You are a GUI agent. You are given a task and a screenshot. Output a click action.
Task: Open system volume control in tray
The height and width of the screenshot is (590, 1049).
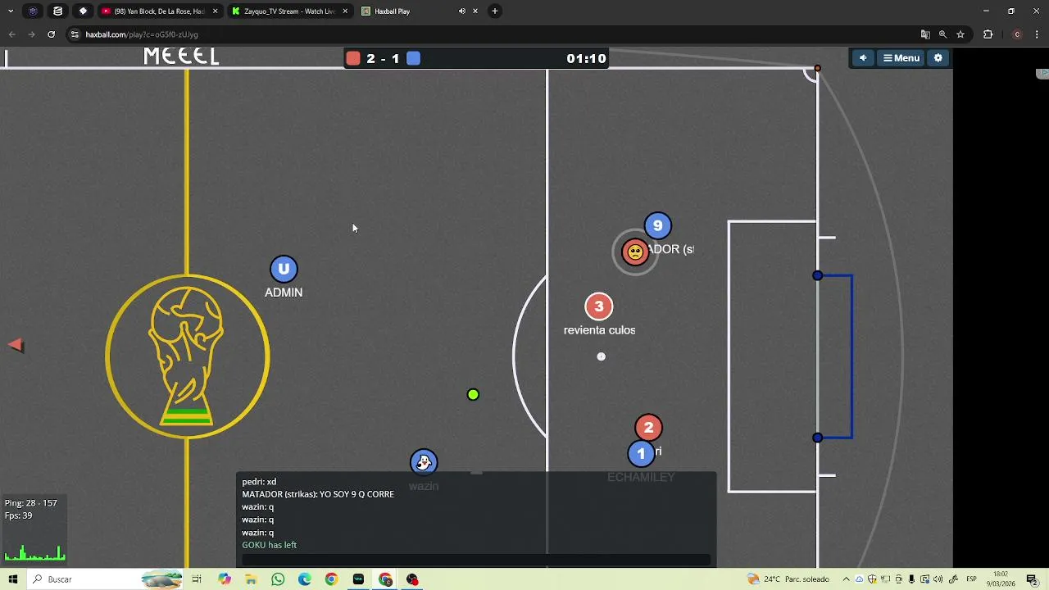[938, 579]
